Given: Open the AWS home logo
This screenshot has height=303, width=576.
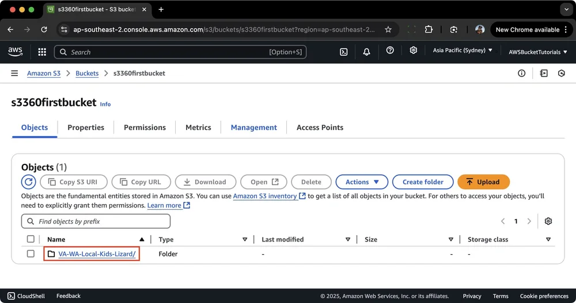Looking at the screenshot, I should 15,52.
